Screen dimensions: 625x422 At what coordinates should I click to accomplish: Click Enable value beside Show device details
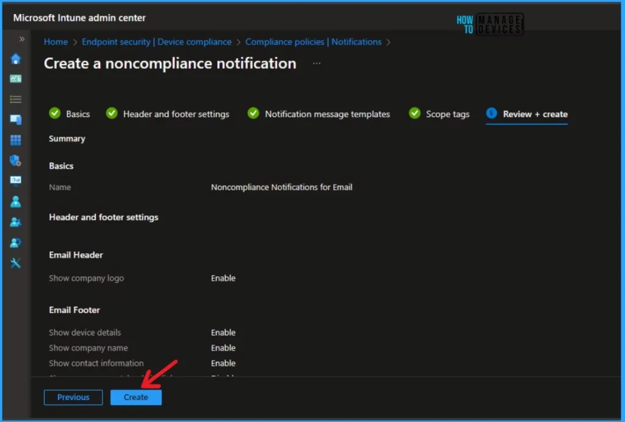coord(223,332)
